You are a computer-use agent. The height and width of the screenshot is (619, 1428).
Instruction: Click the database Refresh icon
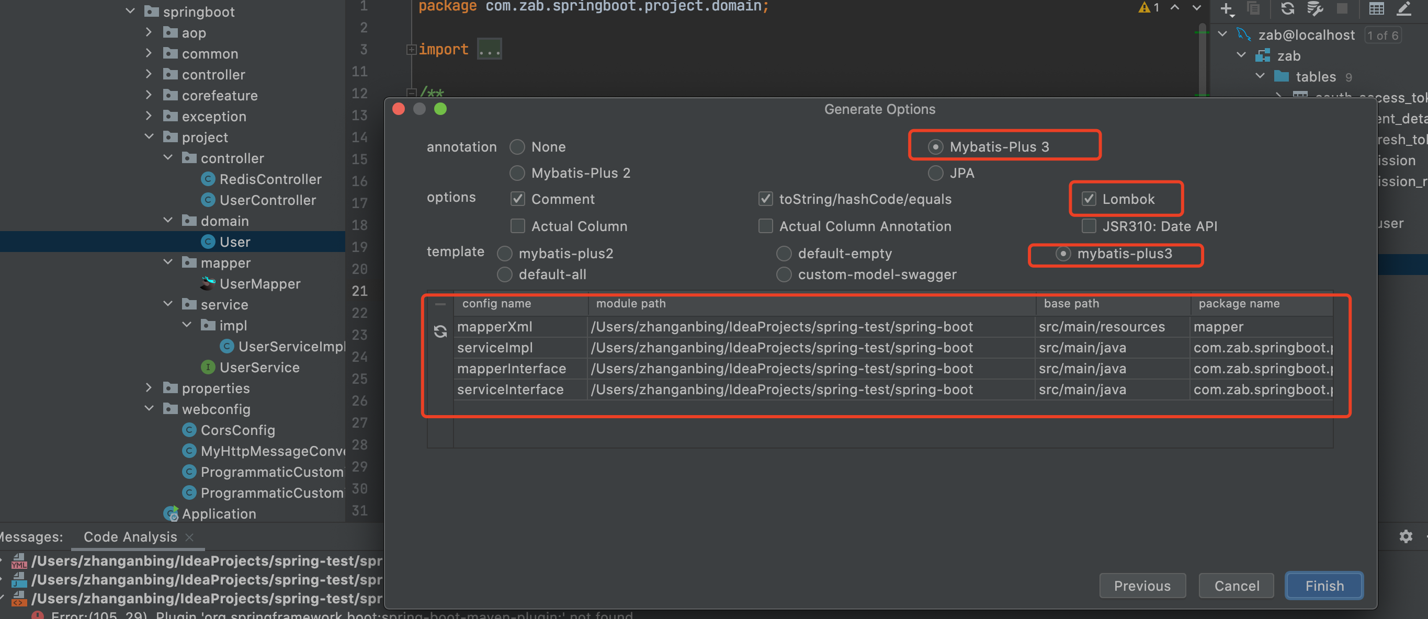(x=1287, y=8)
